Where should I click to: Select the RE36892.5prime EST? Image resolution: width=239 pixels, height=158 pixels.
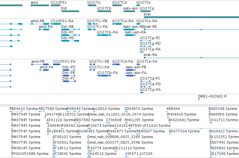(x=223, y=151)
